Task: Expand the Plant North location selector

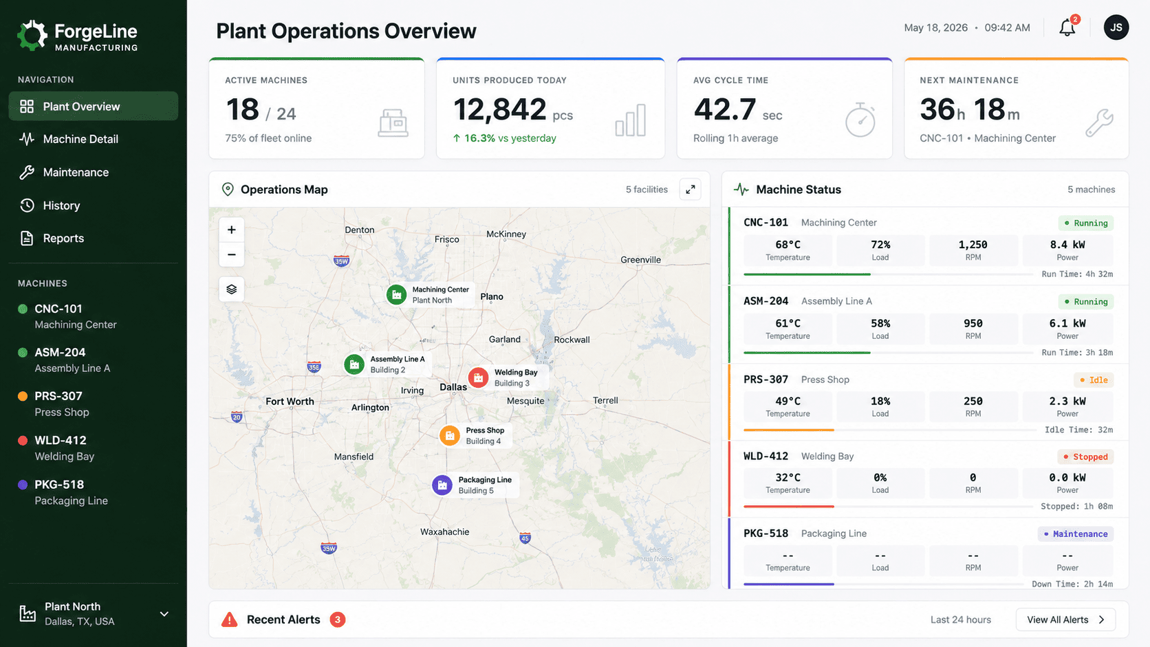Action: click(164, 614)
